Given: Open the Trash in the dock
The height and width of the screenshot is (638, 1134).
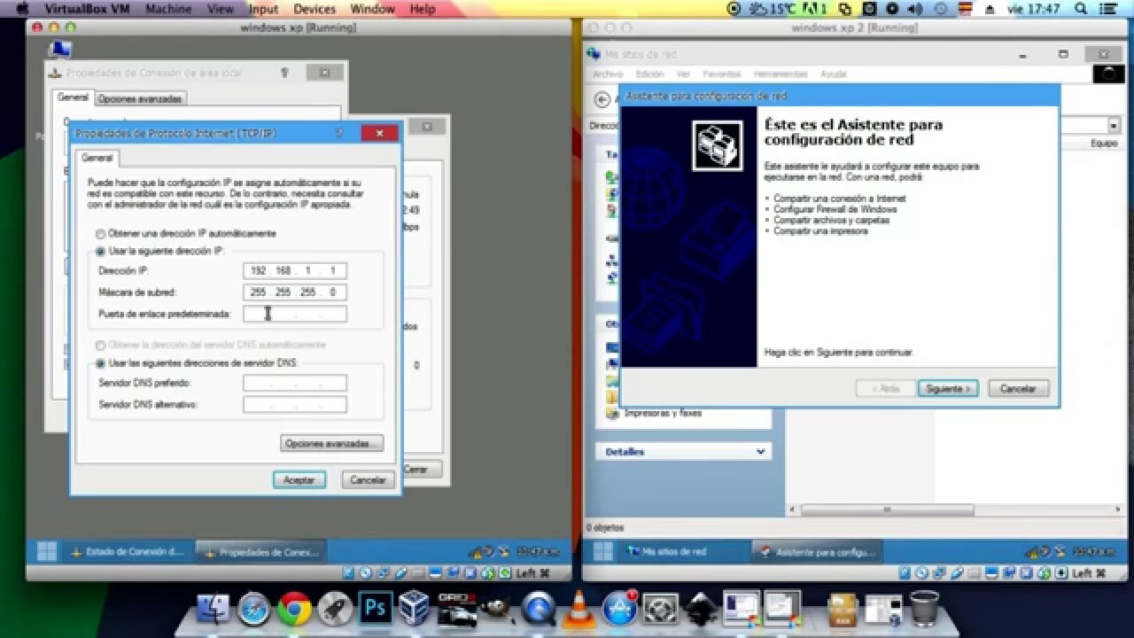Looking at the screenshot, I should tap(924, 609).
